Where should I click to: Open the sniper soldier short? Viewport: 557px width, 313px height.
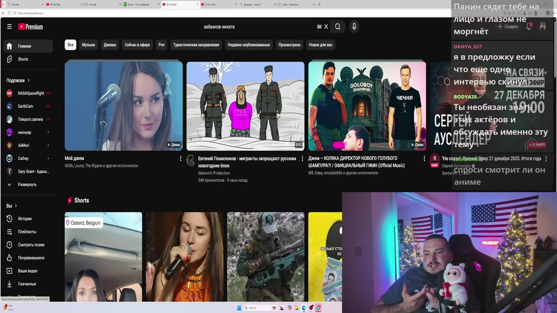pyautogui.click(x=265, y=257)
